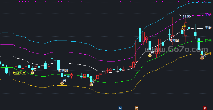Click the yellow 地量买点 label
The image size is (213, 110).
(19, 73)
